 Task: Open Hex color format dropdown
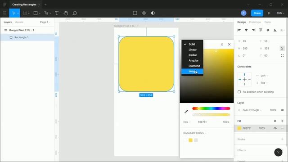[187, 122]
